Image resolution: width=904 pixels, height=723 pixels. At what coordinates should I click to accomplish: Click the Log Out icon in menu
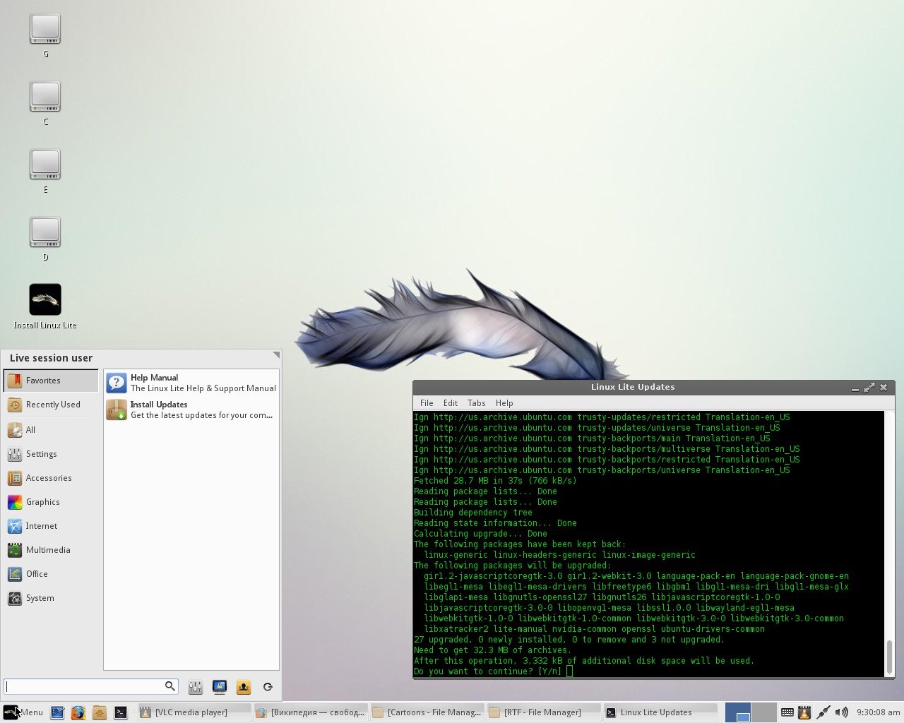pyautogui.click(x=268, y=687)
